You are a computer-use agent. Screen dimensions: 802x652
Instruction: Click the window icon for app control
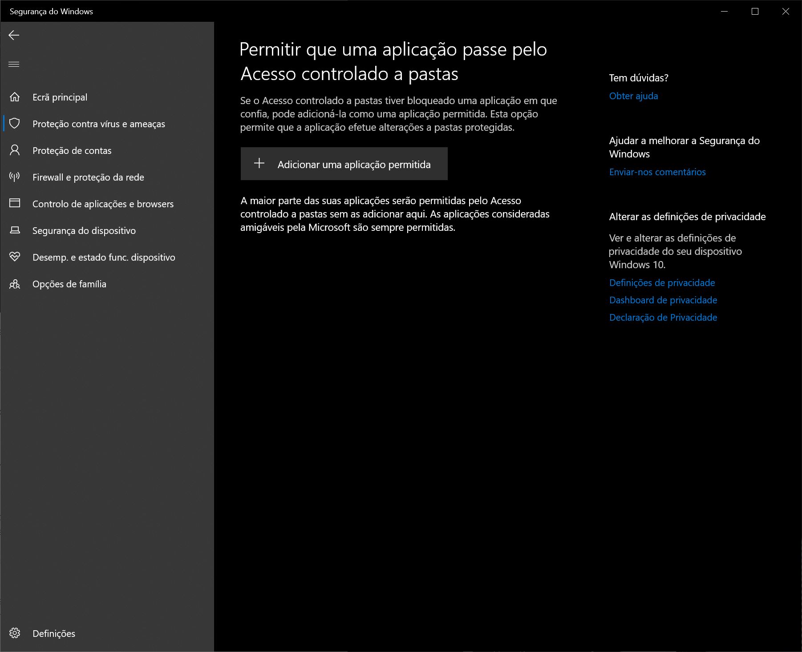15,203
